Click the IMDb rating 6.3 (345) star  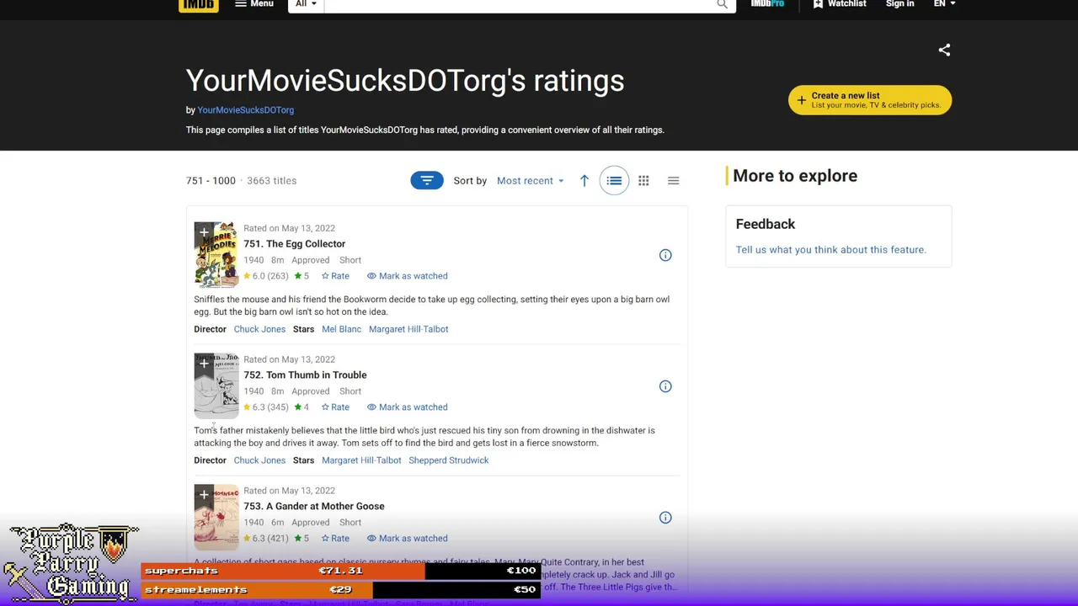tap(248, 407)
